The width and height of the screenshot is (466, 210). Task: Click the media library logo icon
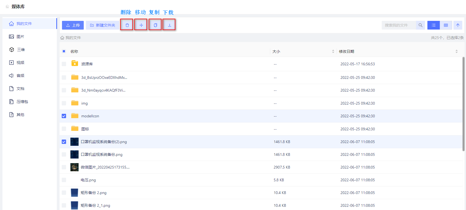click(x=7, y=7)
